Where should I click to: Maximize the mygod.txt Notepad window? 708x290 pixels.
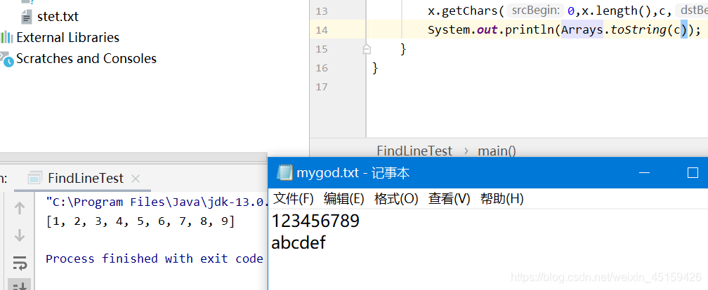point(693,172)
